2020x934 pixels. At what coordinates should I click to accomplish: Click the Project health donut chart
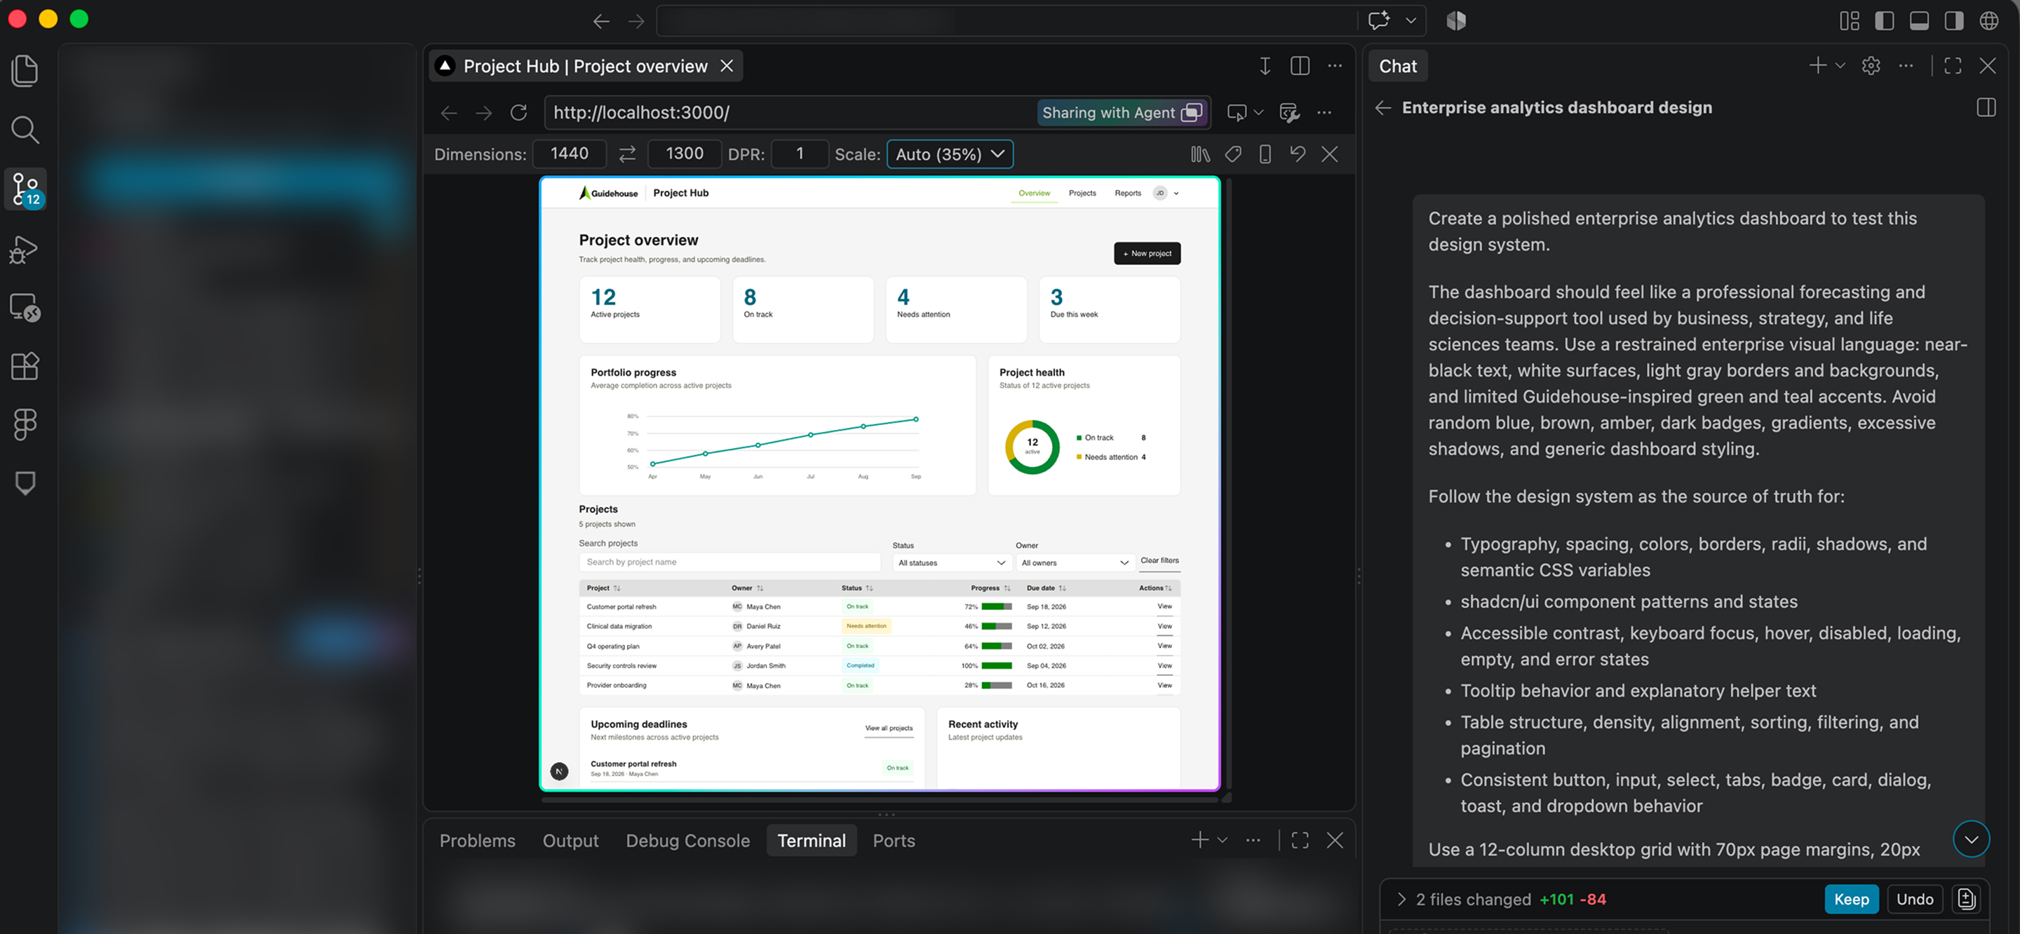tap(1032, 446)
